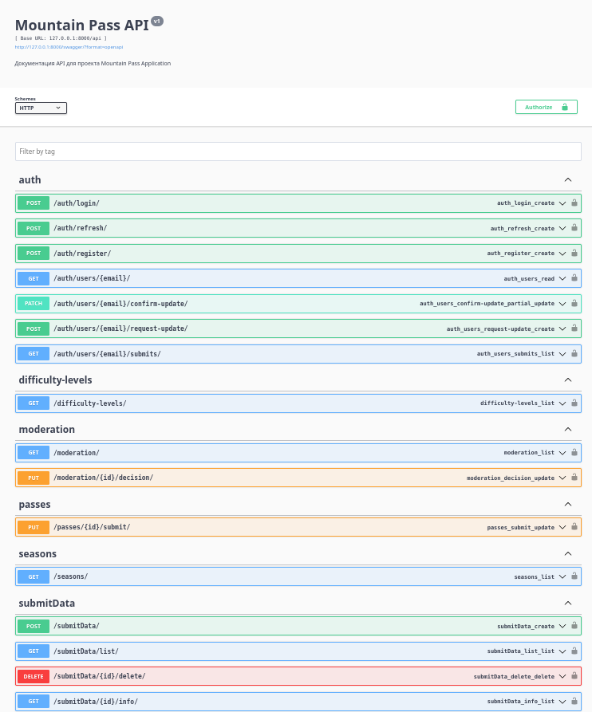The image size is (592, 712).
Task: Collapse the difficulty-levels section
Action: pos(568,380)
